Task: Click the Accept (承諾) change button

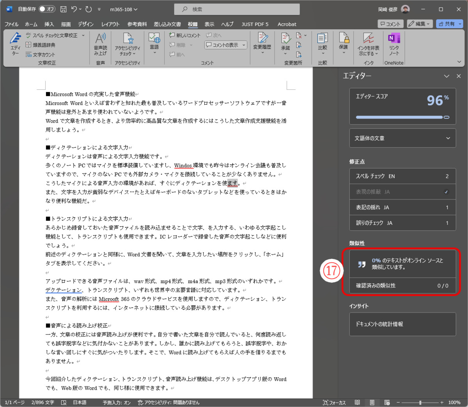Action: (285, 43)
